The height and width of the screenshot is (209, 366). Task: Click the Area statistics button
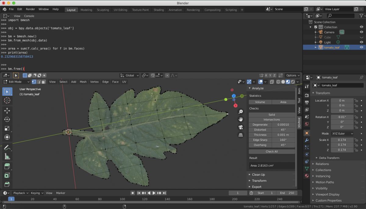283,102
